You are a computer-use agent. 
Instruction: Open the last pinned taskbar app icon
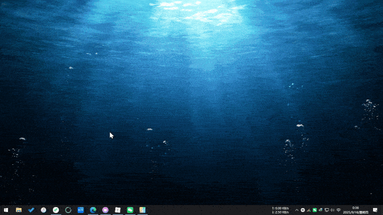143,210
